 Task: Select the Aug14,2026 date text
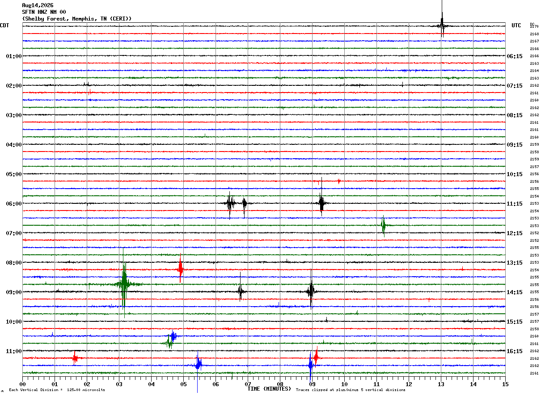click(38, 5)
